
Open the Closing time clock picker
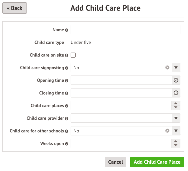tap(176, 93)
